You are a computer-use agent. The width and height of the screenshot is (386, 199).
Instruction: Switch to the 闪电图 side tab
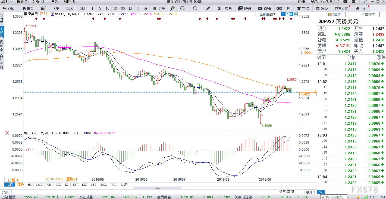2,46
